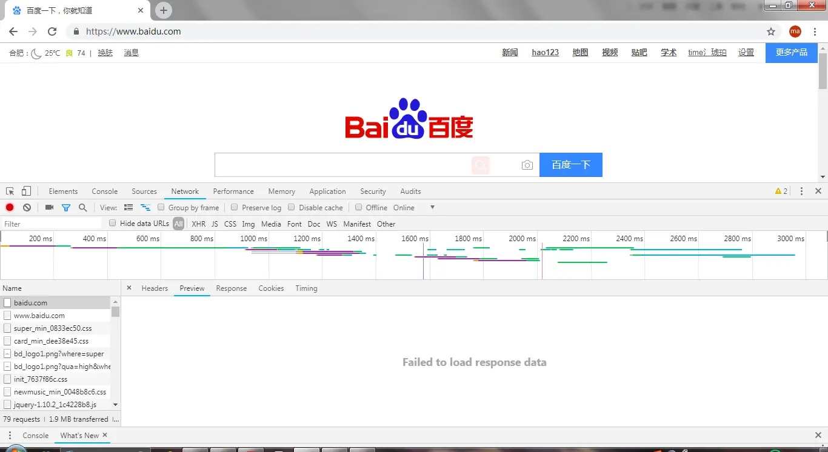The height and width of the screenshot is (452, 828).
Task: Enable the Preserve log checkbox
Action: click(235, 207)
